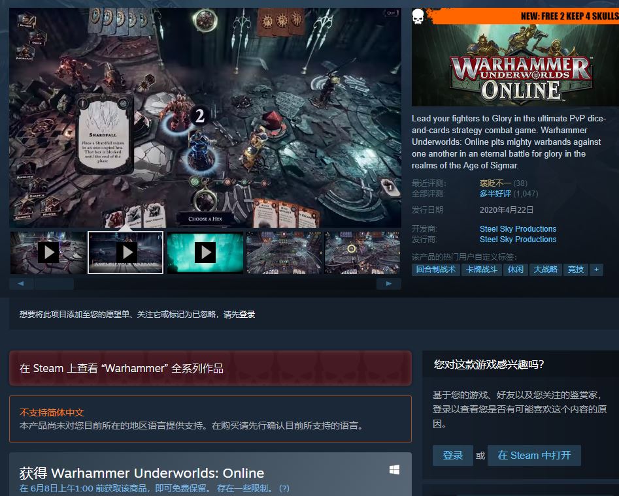The image size is (619, 496).
Task: Play the first video trailer thumbnail
Action: point(48,251)
